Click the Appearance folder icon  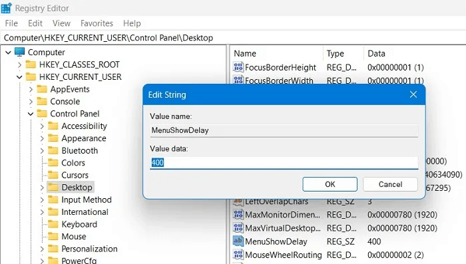pos(53,138)
